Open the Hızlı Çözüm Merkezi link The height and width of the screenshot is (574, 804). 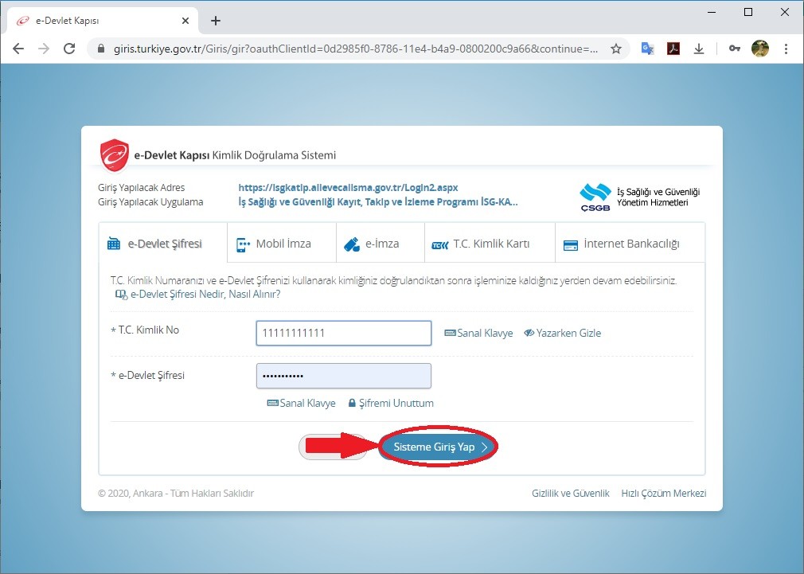coord(664,493)
